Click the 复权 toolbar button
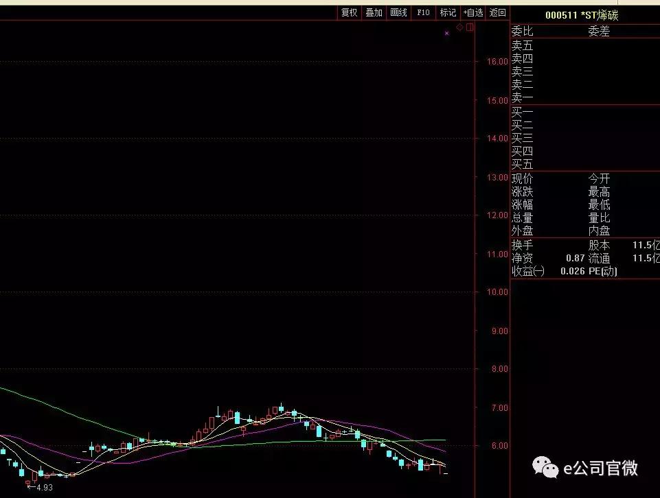 tap(349, 12)
